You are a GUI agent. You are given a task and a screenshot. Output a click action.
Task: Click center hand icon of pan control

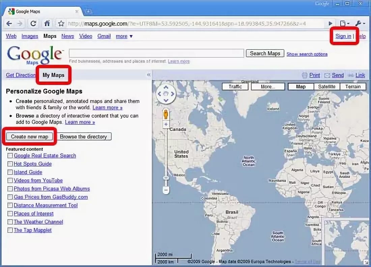tap(166, 94)
